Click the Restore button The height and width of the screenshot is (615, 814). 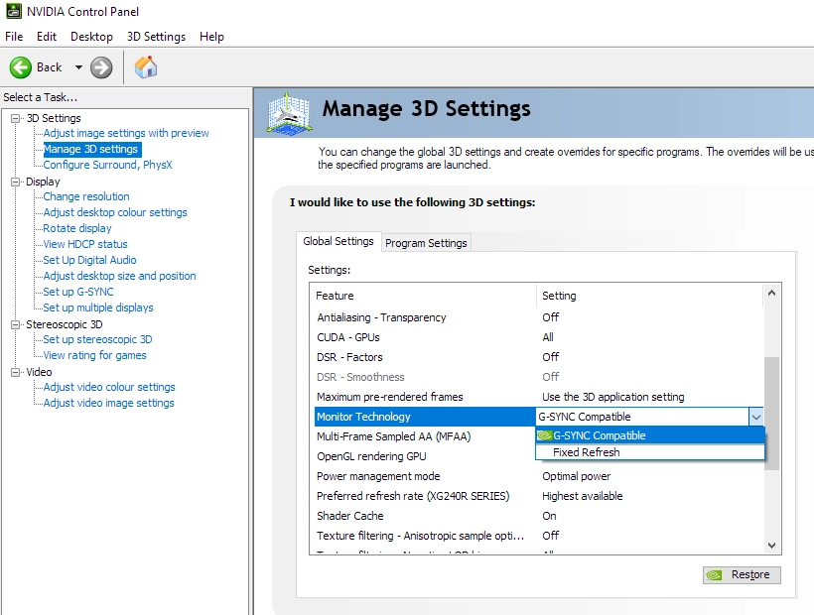pyautogui.click(x=742, y=574)
